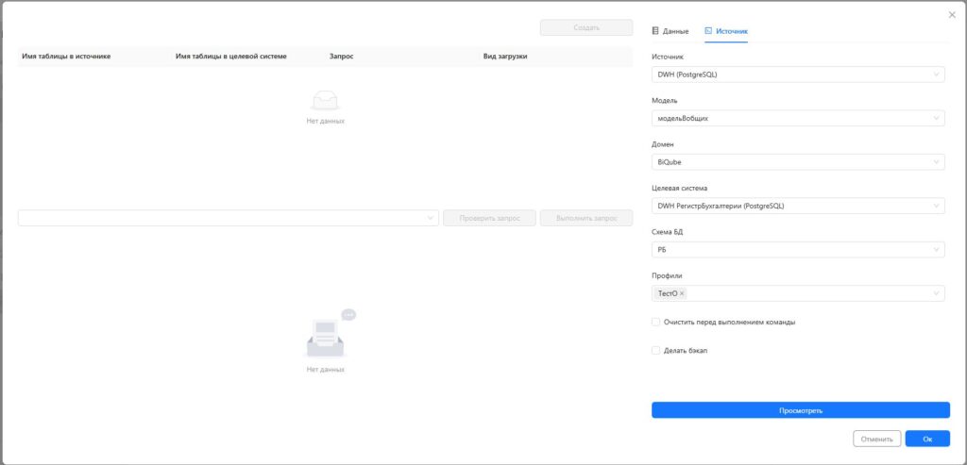Viewport: 967px width, 465px height.
Task: Click the Схема БД label
Action: [x=668, y=232]
